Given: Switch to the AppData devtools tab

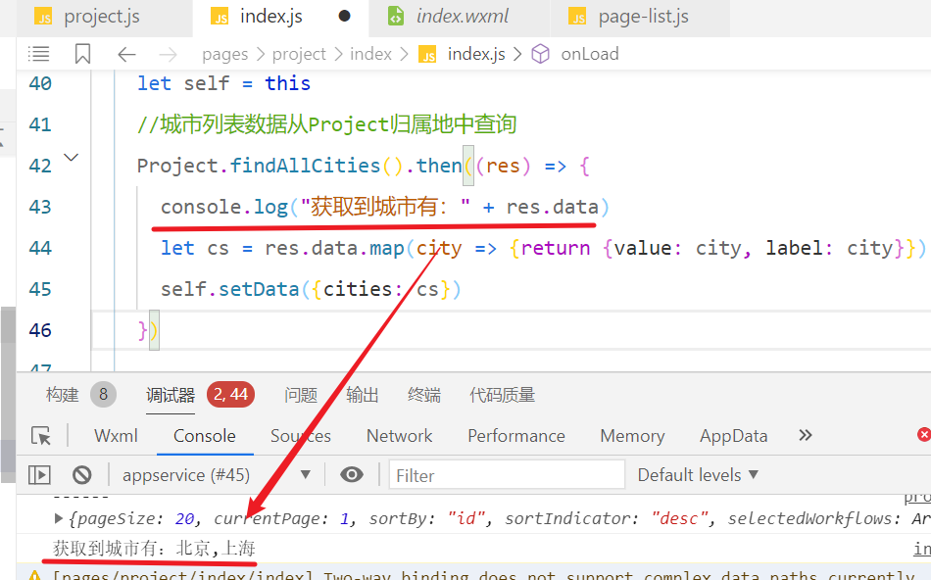Looking at the screenshot, I should tap(733, 436).
